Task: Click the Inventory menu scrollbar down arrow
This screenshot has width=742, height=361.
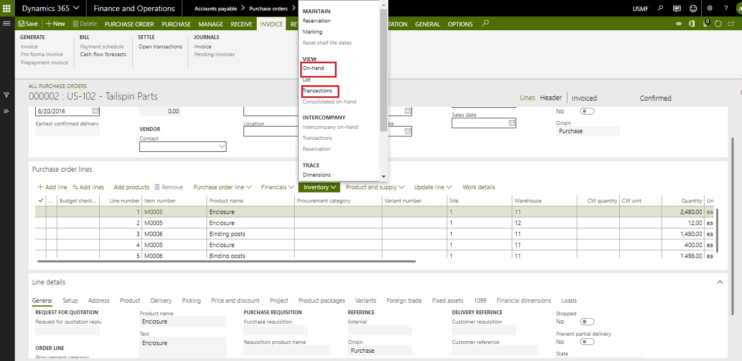Action: click(384, 176)
